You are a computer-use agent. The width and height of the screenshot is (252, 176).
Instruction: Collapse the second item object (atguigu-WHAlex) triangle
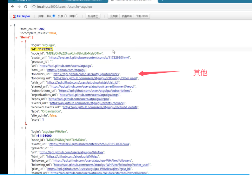point(22,128)
